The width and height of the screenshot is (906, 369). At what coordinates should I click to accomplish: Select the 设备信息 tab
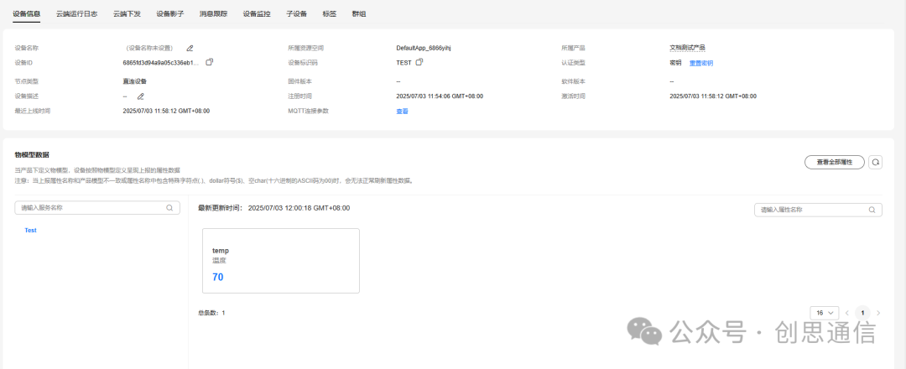(27, 14)
